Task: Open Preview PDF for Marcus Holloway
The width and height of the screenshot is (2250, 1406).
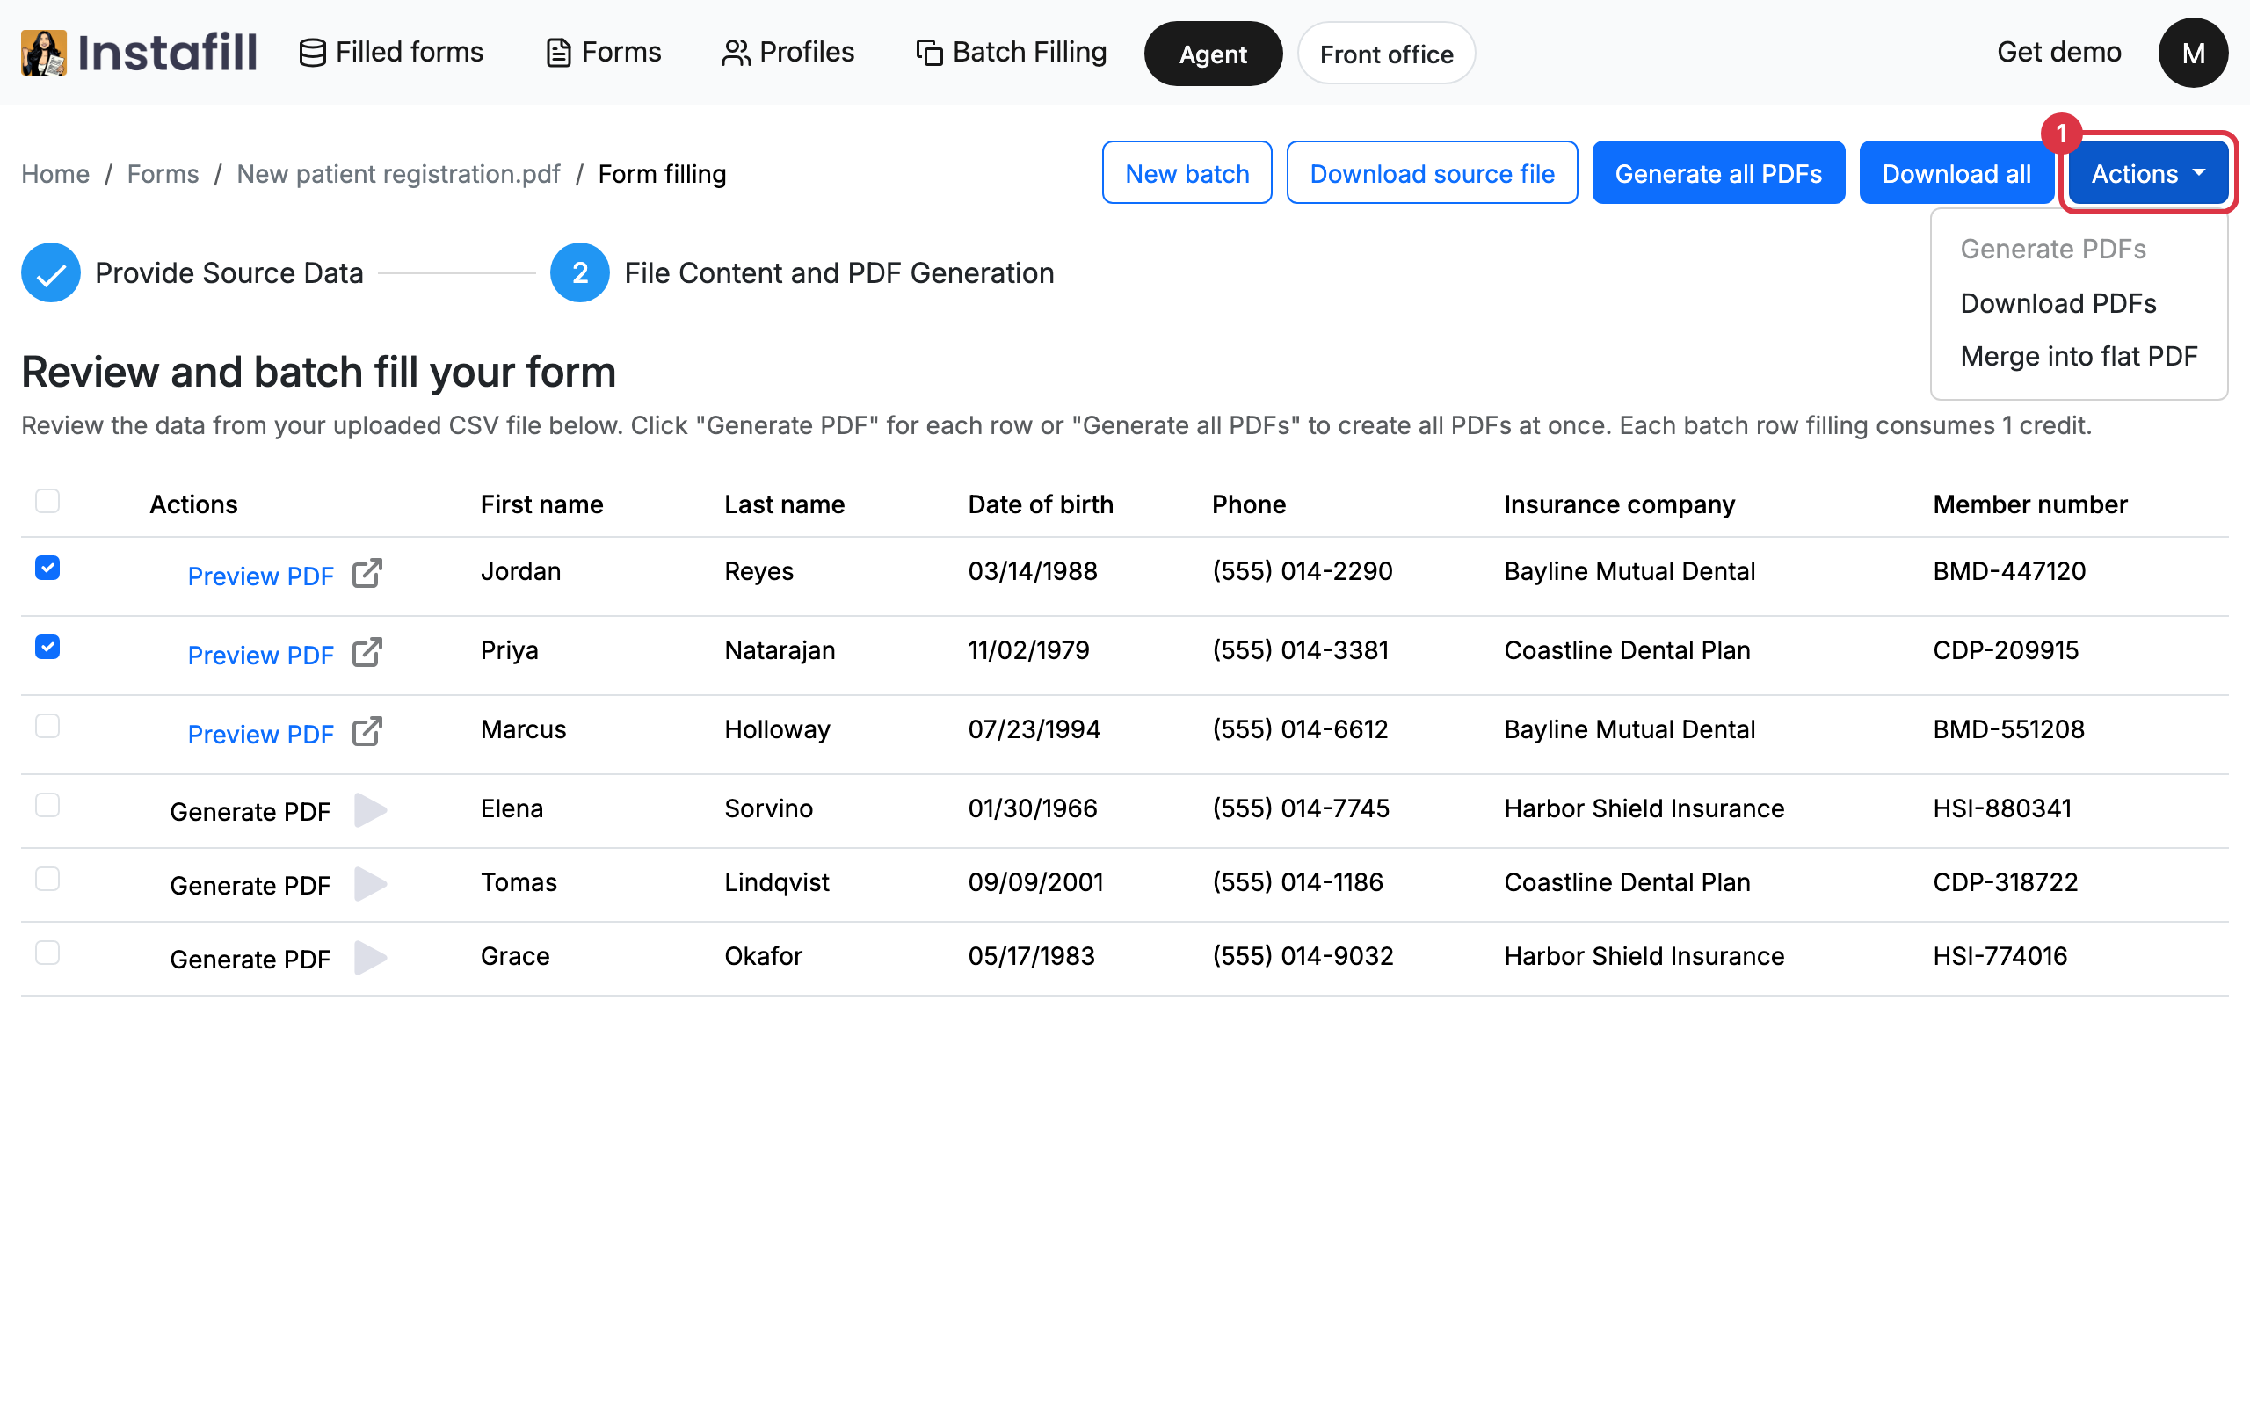Action: pyautogui.click(x=260, y=734)
